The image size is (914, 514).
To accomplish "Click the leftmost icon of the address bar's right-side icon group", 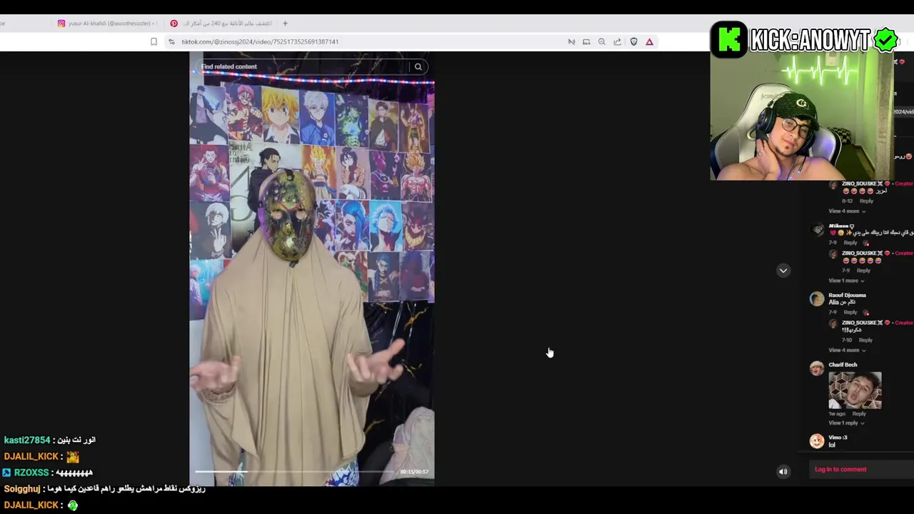I will coord(571,41).
